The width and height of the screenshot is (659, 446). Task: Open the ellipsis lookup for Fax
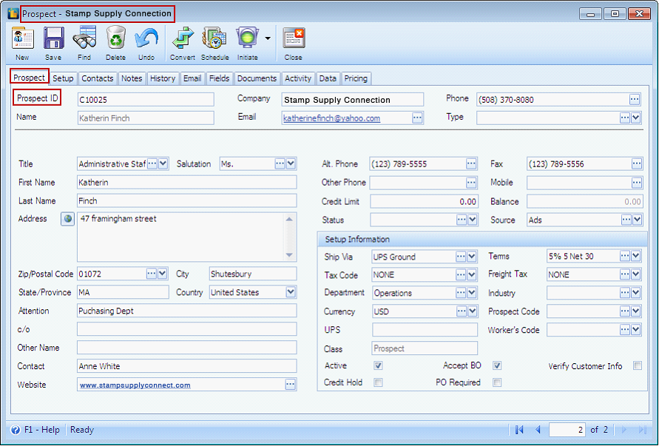(637, 164)
